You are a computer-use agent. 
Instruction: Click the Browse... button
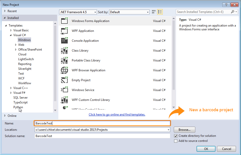click(184, 130)
